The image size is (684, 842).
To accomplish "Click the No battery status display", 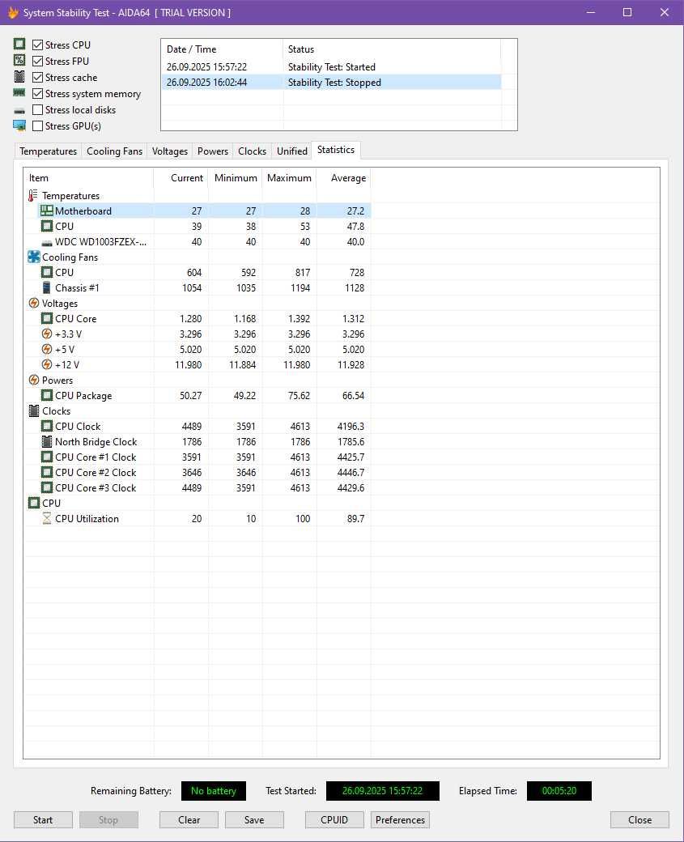I will [213, 790].
